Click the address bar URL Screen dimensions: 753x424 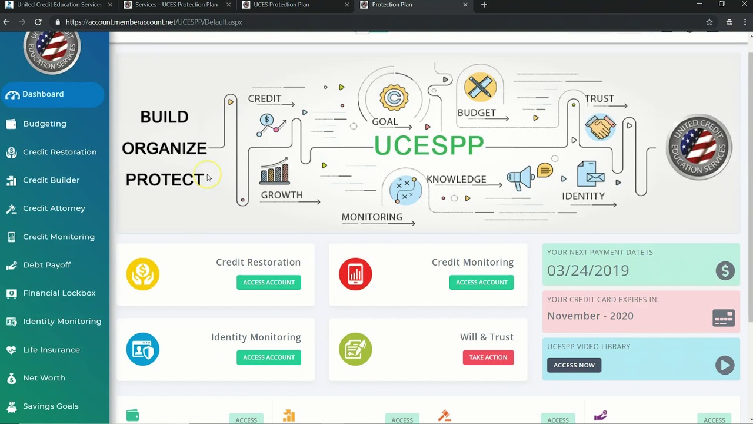tap(154, 22)
